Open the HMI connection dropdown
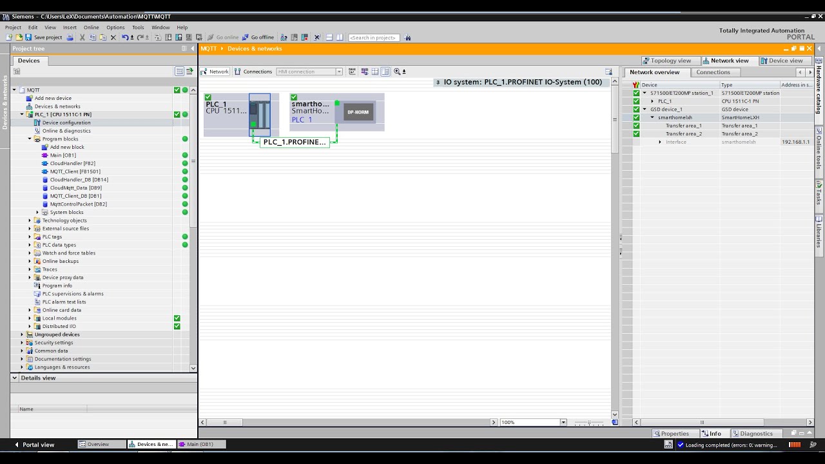This screenshot has width=825, height=464. click(339, 72)
